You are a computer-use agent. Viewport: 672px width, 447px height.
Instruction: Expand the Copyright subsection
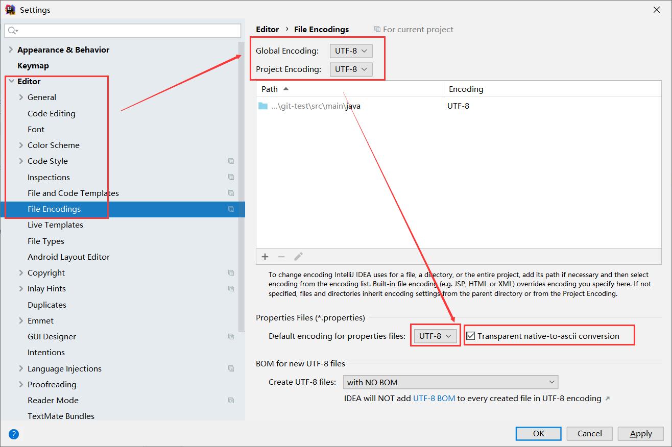point(21,273)
